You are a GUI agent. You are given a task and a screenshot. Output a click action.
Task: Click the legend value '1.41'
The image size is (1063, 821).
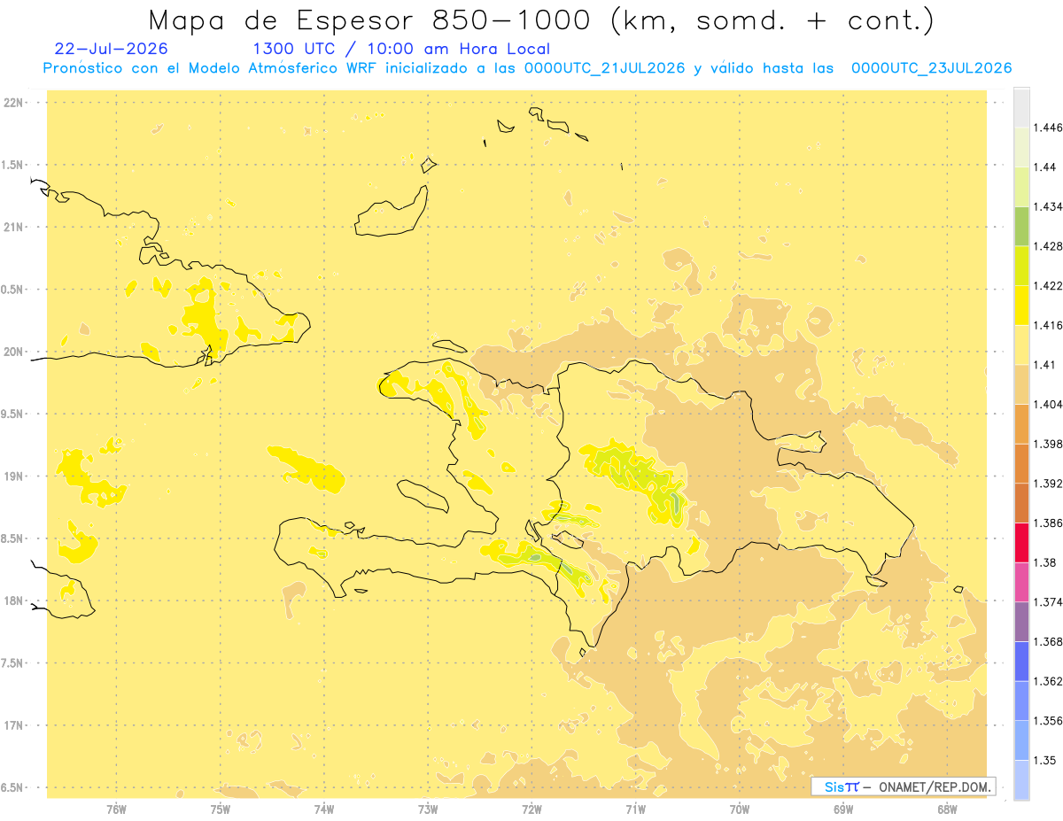coord(1044,365)
